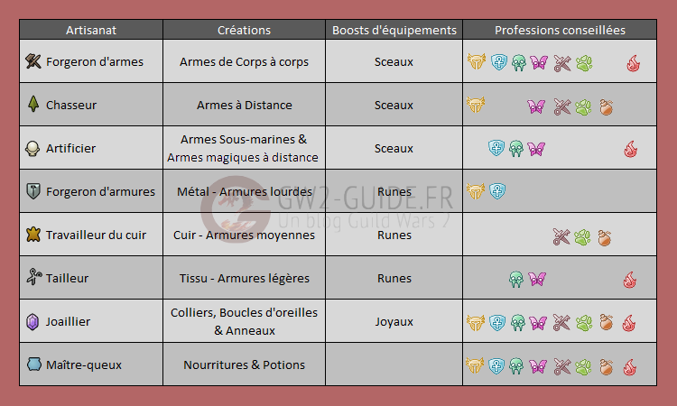
Task: Select the Chasseur green arrowhead icon
Action: click(33, 105)
